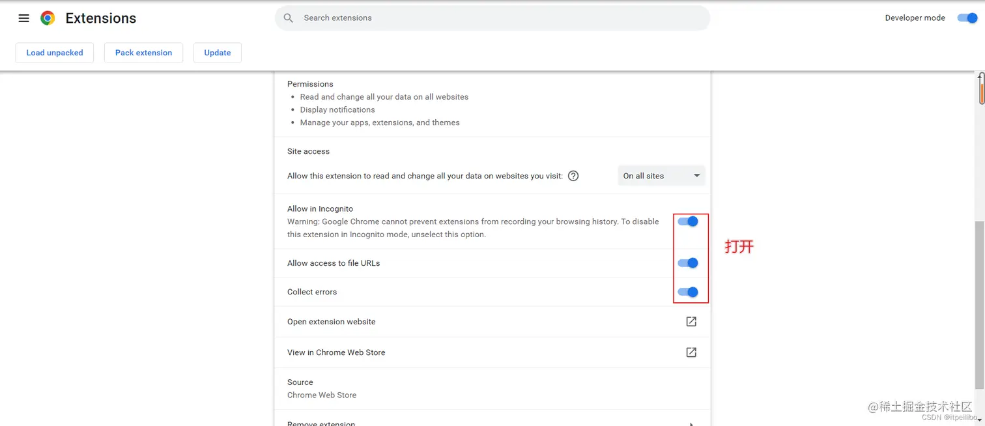985x426 pixels.
Task: Disable Allow in Incognito toggle
Action: (x=688, y=221)
